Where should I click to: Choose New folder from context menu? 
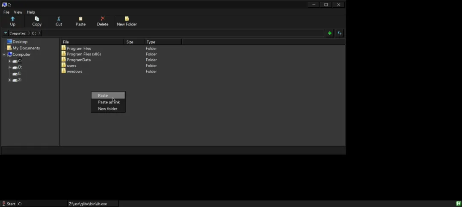pyautogui.click(x=108, y=109)
